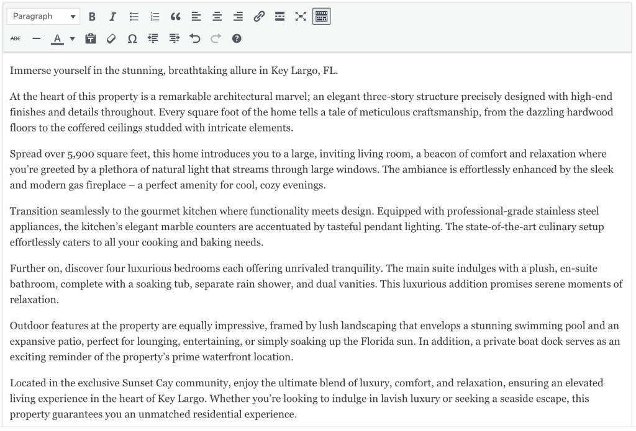
Task: Insert a bulleted list
Action: 134,17
